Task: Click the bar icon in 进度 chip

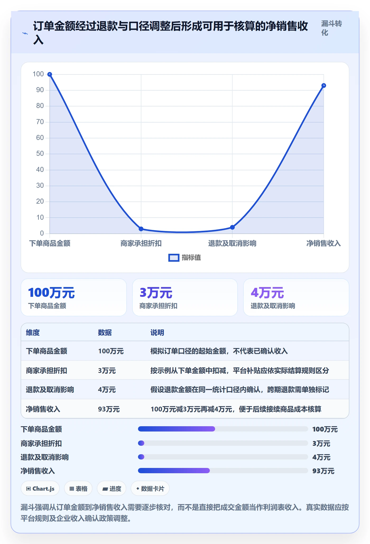Action: click(105, 489)
